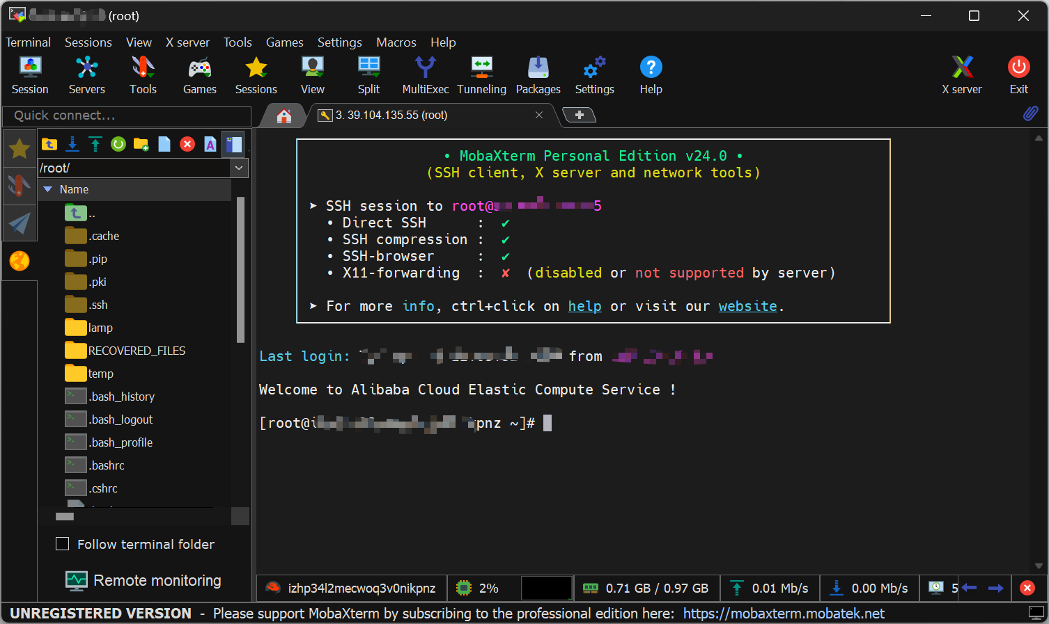This screenshot has height=624, width=1049.
Task: Delete selected files with red X icon
Action: pyautogui.click(x=187, y=144)
